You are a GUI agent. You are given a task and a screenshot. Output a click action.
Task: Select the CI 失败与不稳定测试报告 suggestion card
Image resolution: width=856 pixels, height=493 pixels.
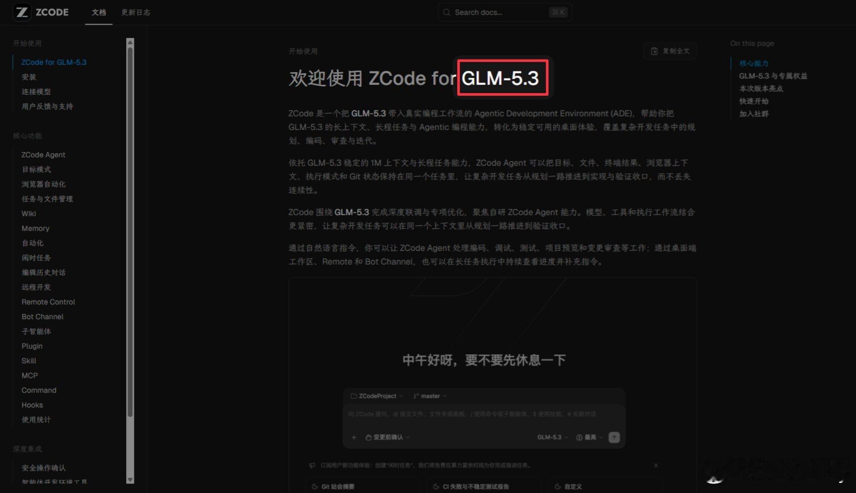[484, 486]
